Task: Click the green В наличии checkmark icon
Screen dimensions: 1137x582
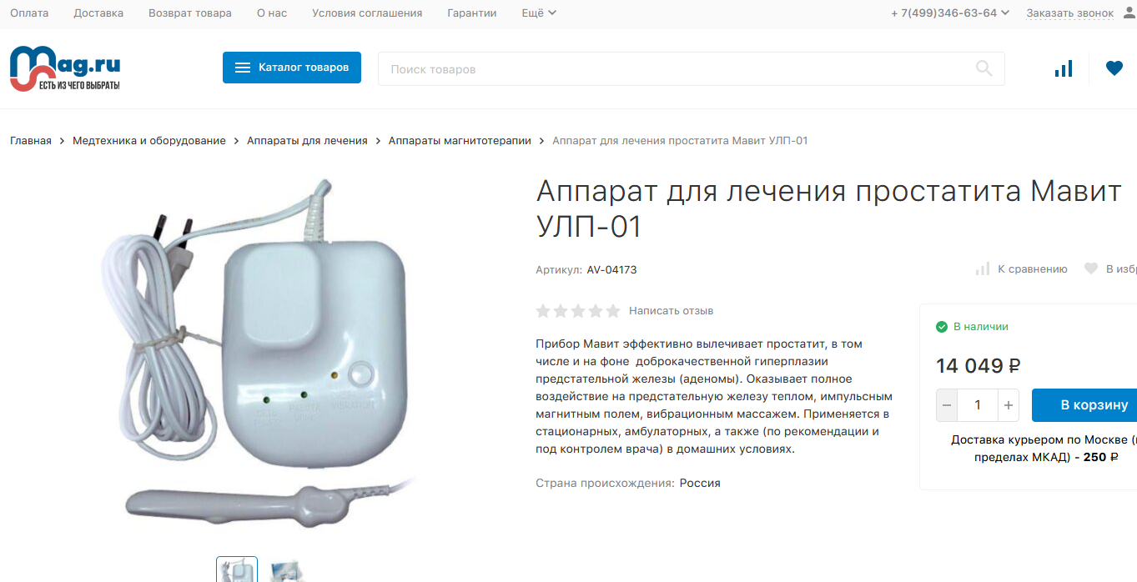Action: (942, 327)
